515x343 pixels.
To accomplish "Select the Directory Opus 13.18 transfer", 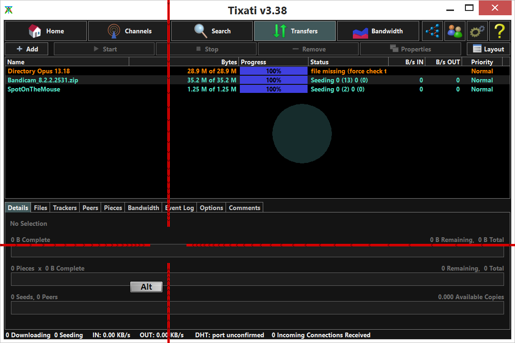I will click(x=39, y=71).
